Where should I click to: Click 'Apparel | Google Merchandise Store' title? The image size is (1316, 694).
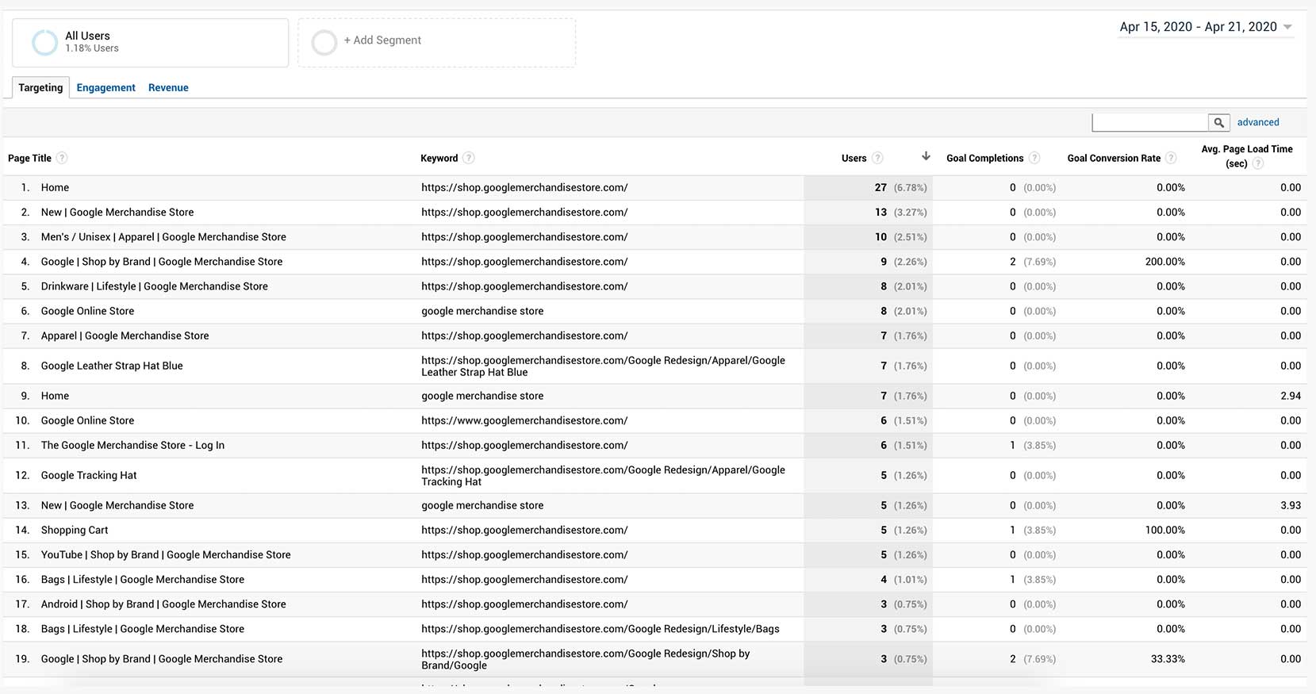click(125, 335)
